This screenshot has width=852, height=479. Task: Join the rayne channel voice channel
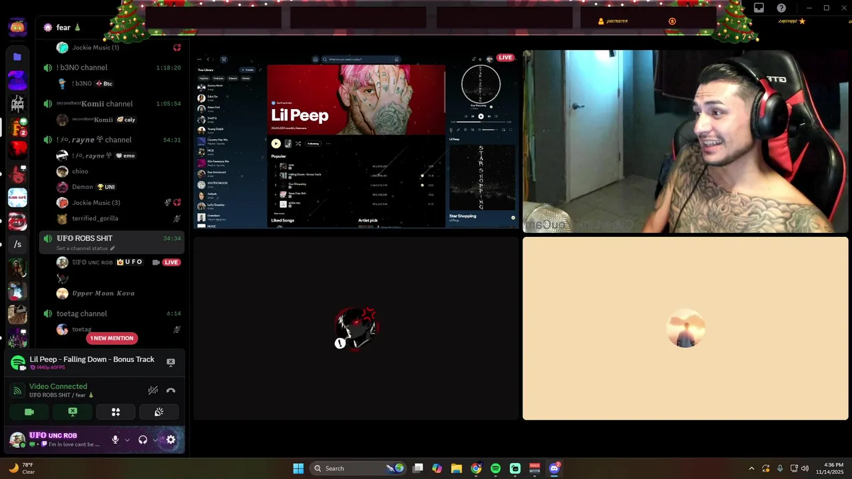[112, 140]
